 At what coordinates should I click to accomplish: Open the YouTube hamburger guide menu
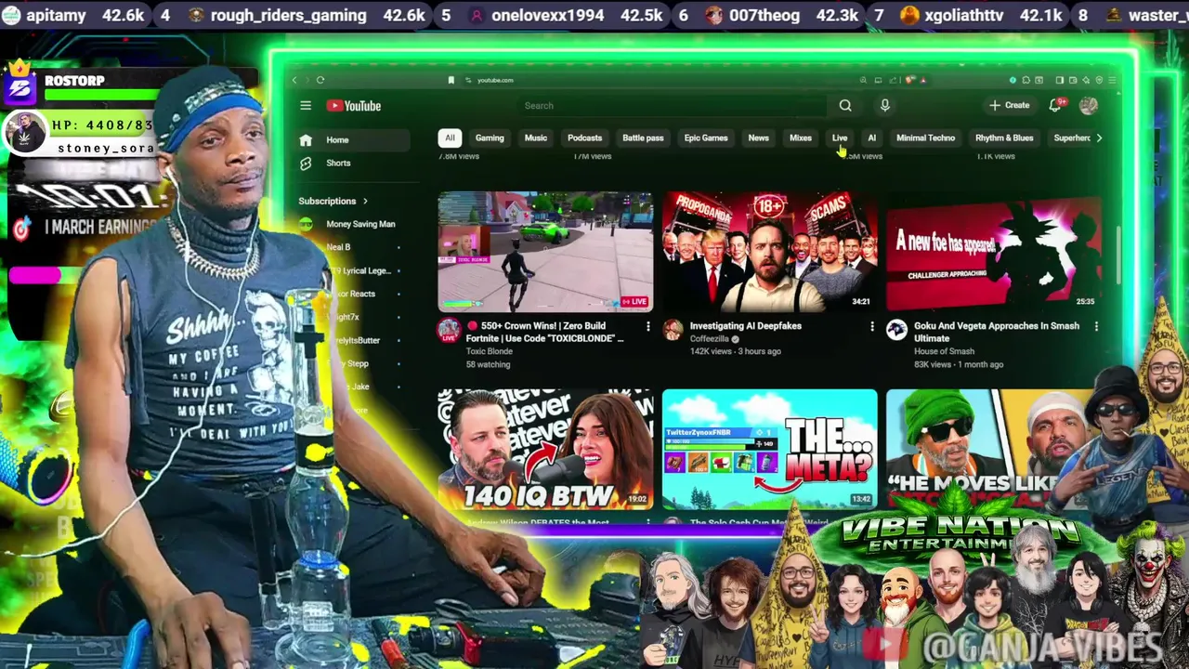[306, 106]
